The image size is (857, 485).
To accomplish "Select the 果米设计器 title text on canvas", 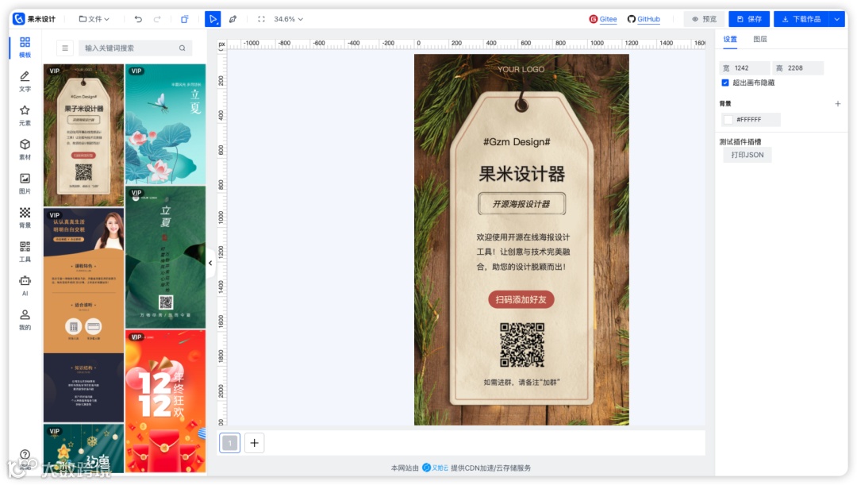I will pyautogui.click(x=521, y=175).
